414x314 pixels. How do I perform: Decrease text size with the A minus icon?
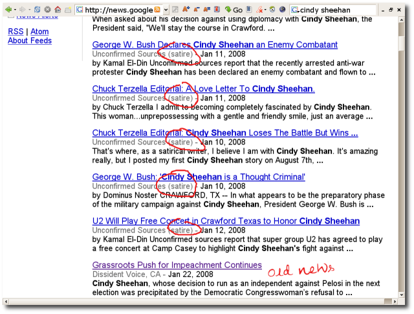pyautogui.click(x=196, y=10)
